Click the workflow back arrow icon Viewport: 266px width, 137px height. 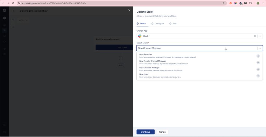coord(14,11)
